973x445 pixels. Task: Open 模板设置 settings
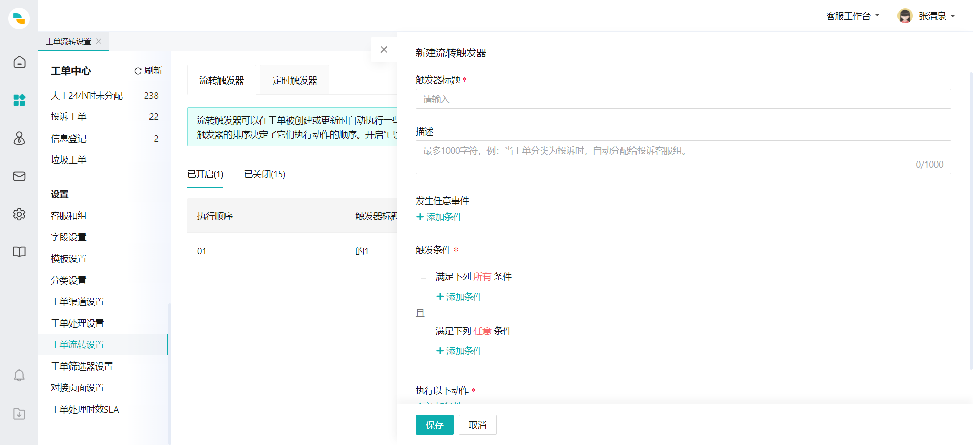68,259
